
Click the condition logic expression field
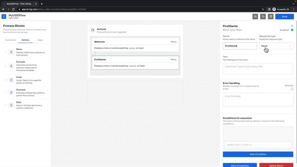[258, 145]
